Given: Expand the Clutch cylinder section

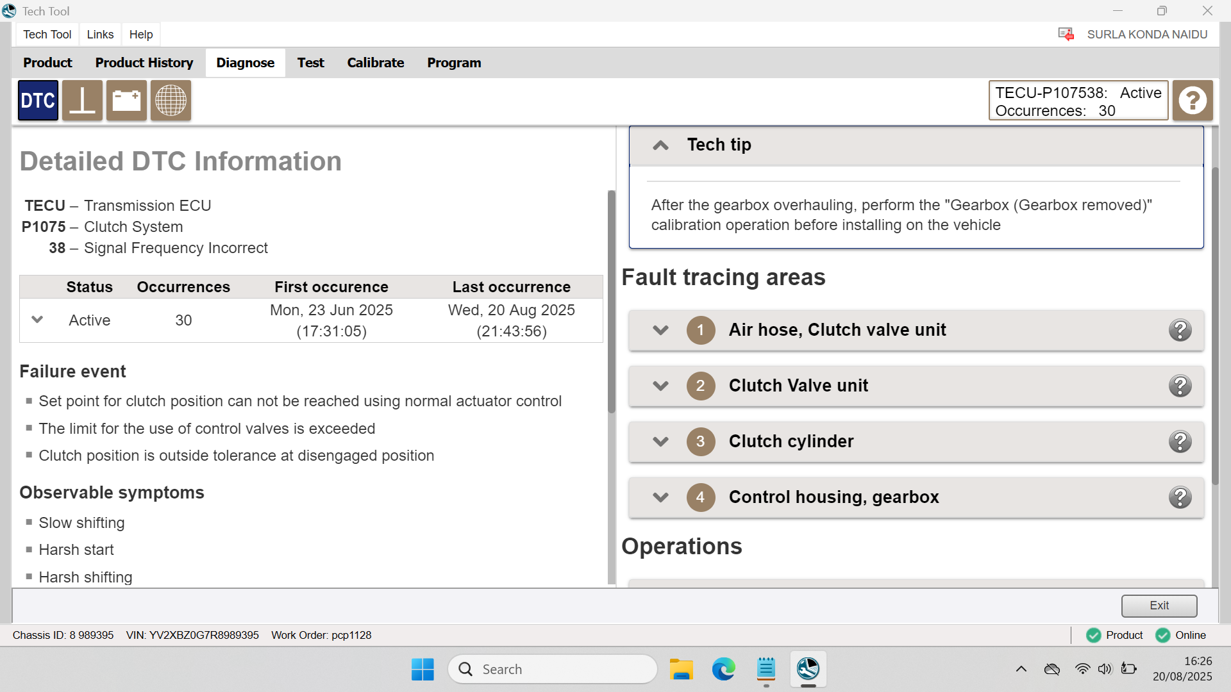Looking at the screenshot, I should click(x=660, y=441).
